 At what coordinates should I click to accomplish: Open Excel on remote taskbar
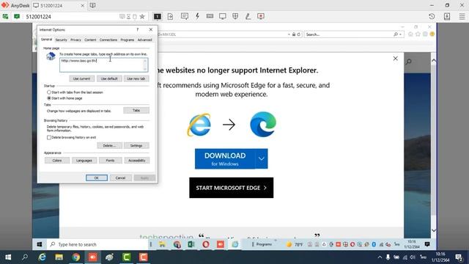[191, 244]
